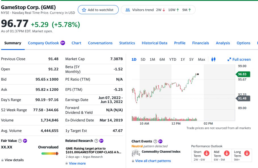258x168 pixels.
Task: Click the gray 91.48 previous close tag
Action: [243, 98]
